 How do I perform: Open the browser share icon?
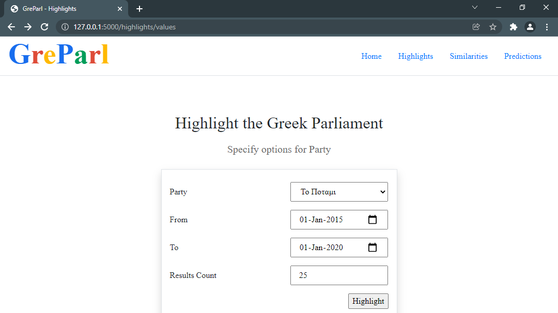coord(476,27)
